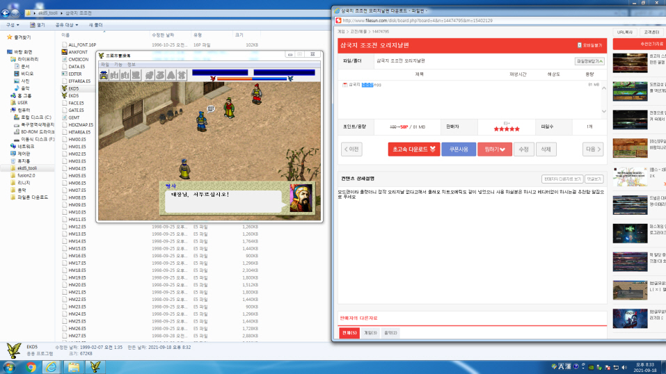Open the Chrome icon in taskbar

[31, 367]
